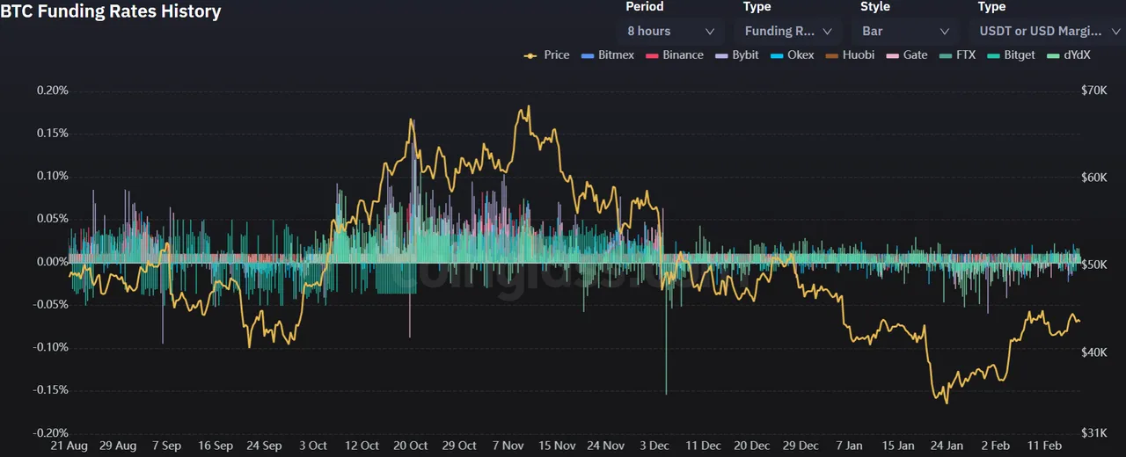The height and width of the screenshot is (457, 1126).
Task: Click the 16 Sep date label
Action: coord(216,446)
